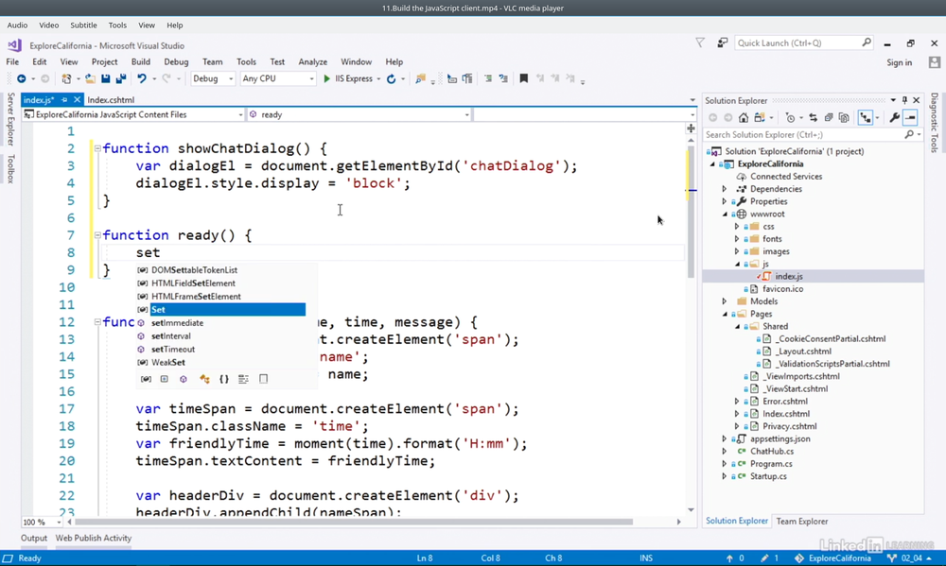Viewport: 946px width, 566px height.
Task: Open VLC Subtitle menu
Action: coord(83,26)
